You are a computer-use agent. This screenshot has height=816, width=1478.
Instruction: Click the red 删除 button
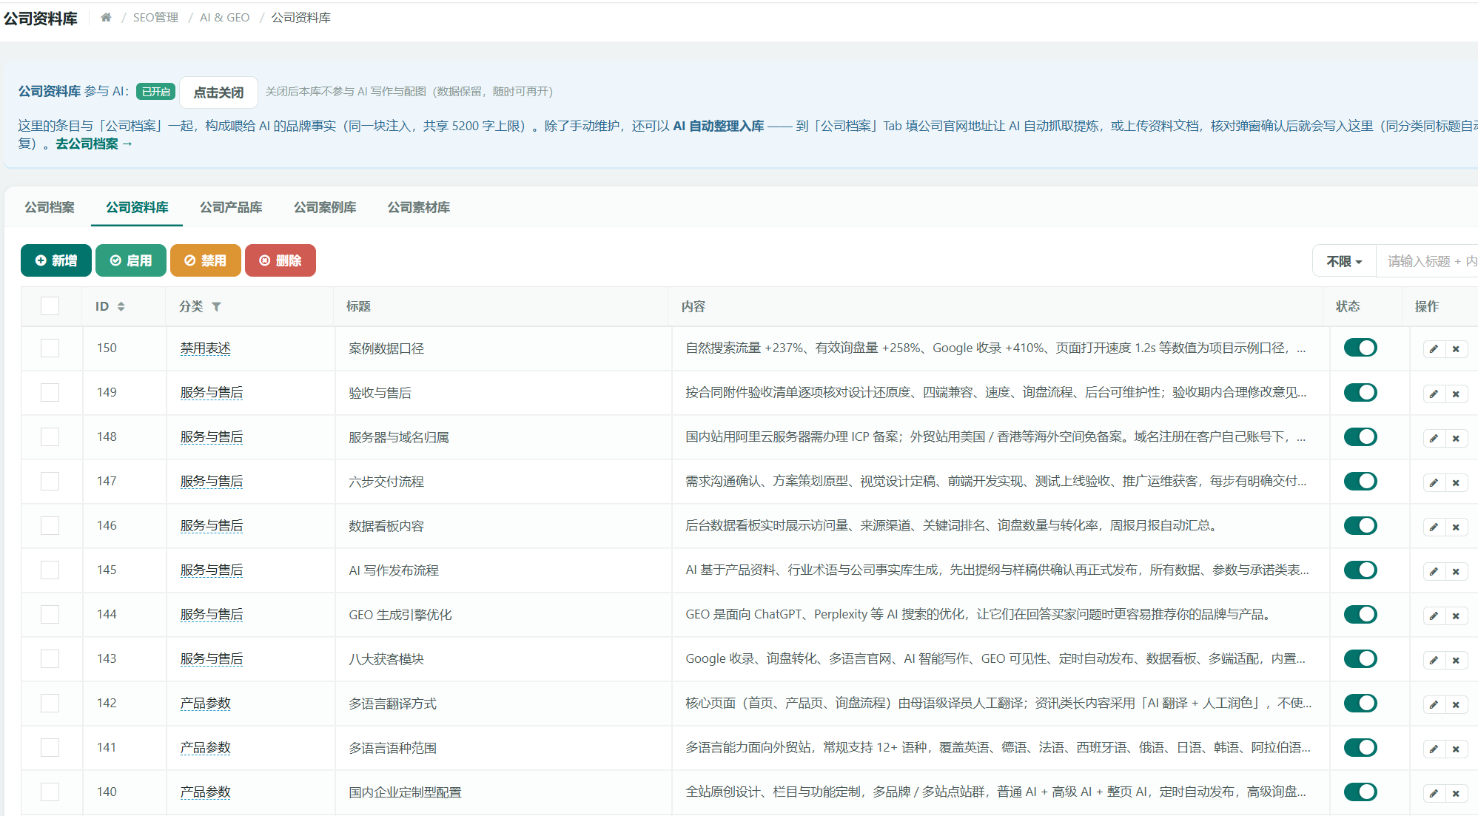coord(281,260)
